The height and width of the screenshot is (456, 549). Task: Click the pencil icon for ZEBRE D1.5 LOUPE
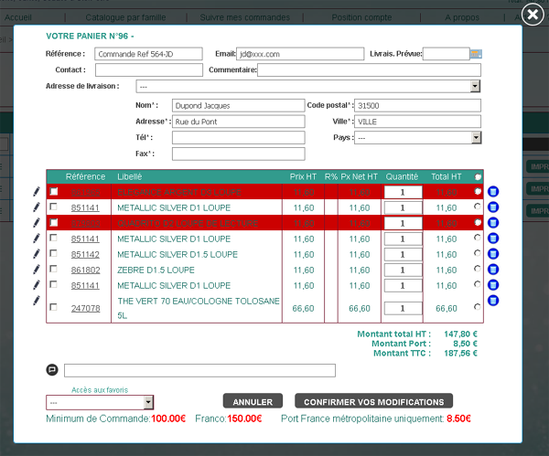pyautogui.click(x=37, y=270)
